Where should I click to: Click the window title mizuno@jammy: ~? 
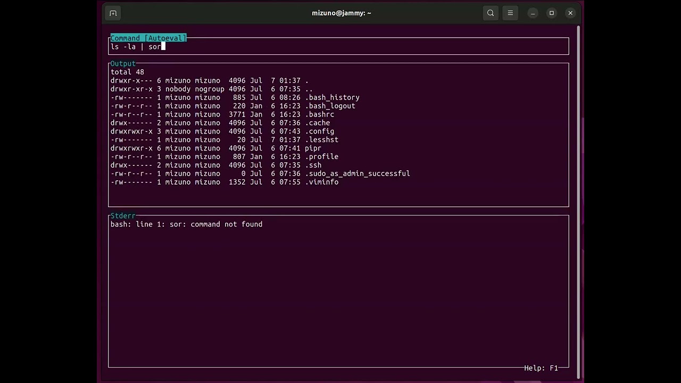pos(342,13)
